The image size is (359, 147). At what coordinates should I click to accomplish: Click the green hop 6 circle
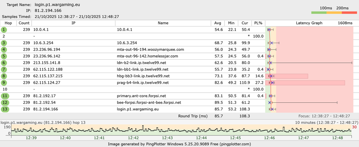pyautogui.click(x=4, y=63)
